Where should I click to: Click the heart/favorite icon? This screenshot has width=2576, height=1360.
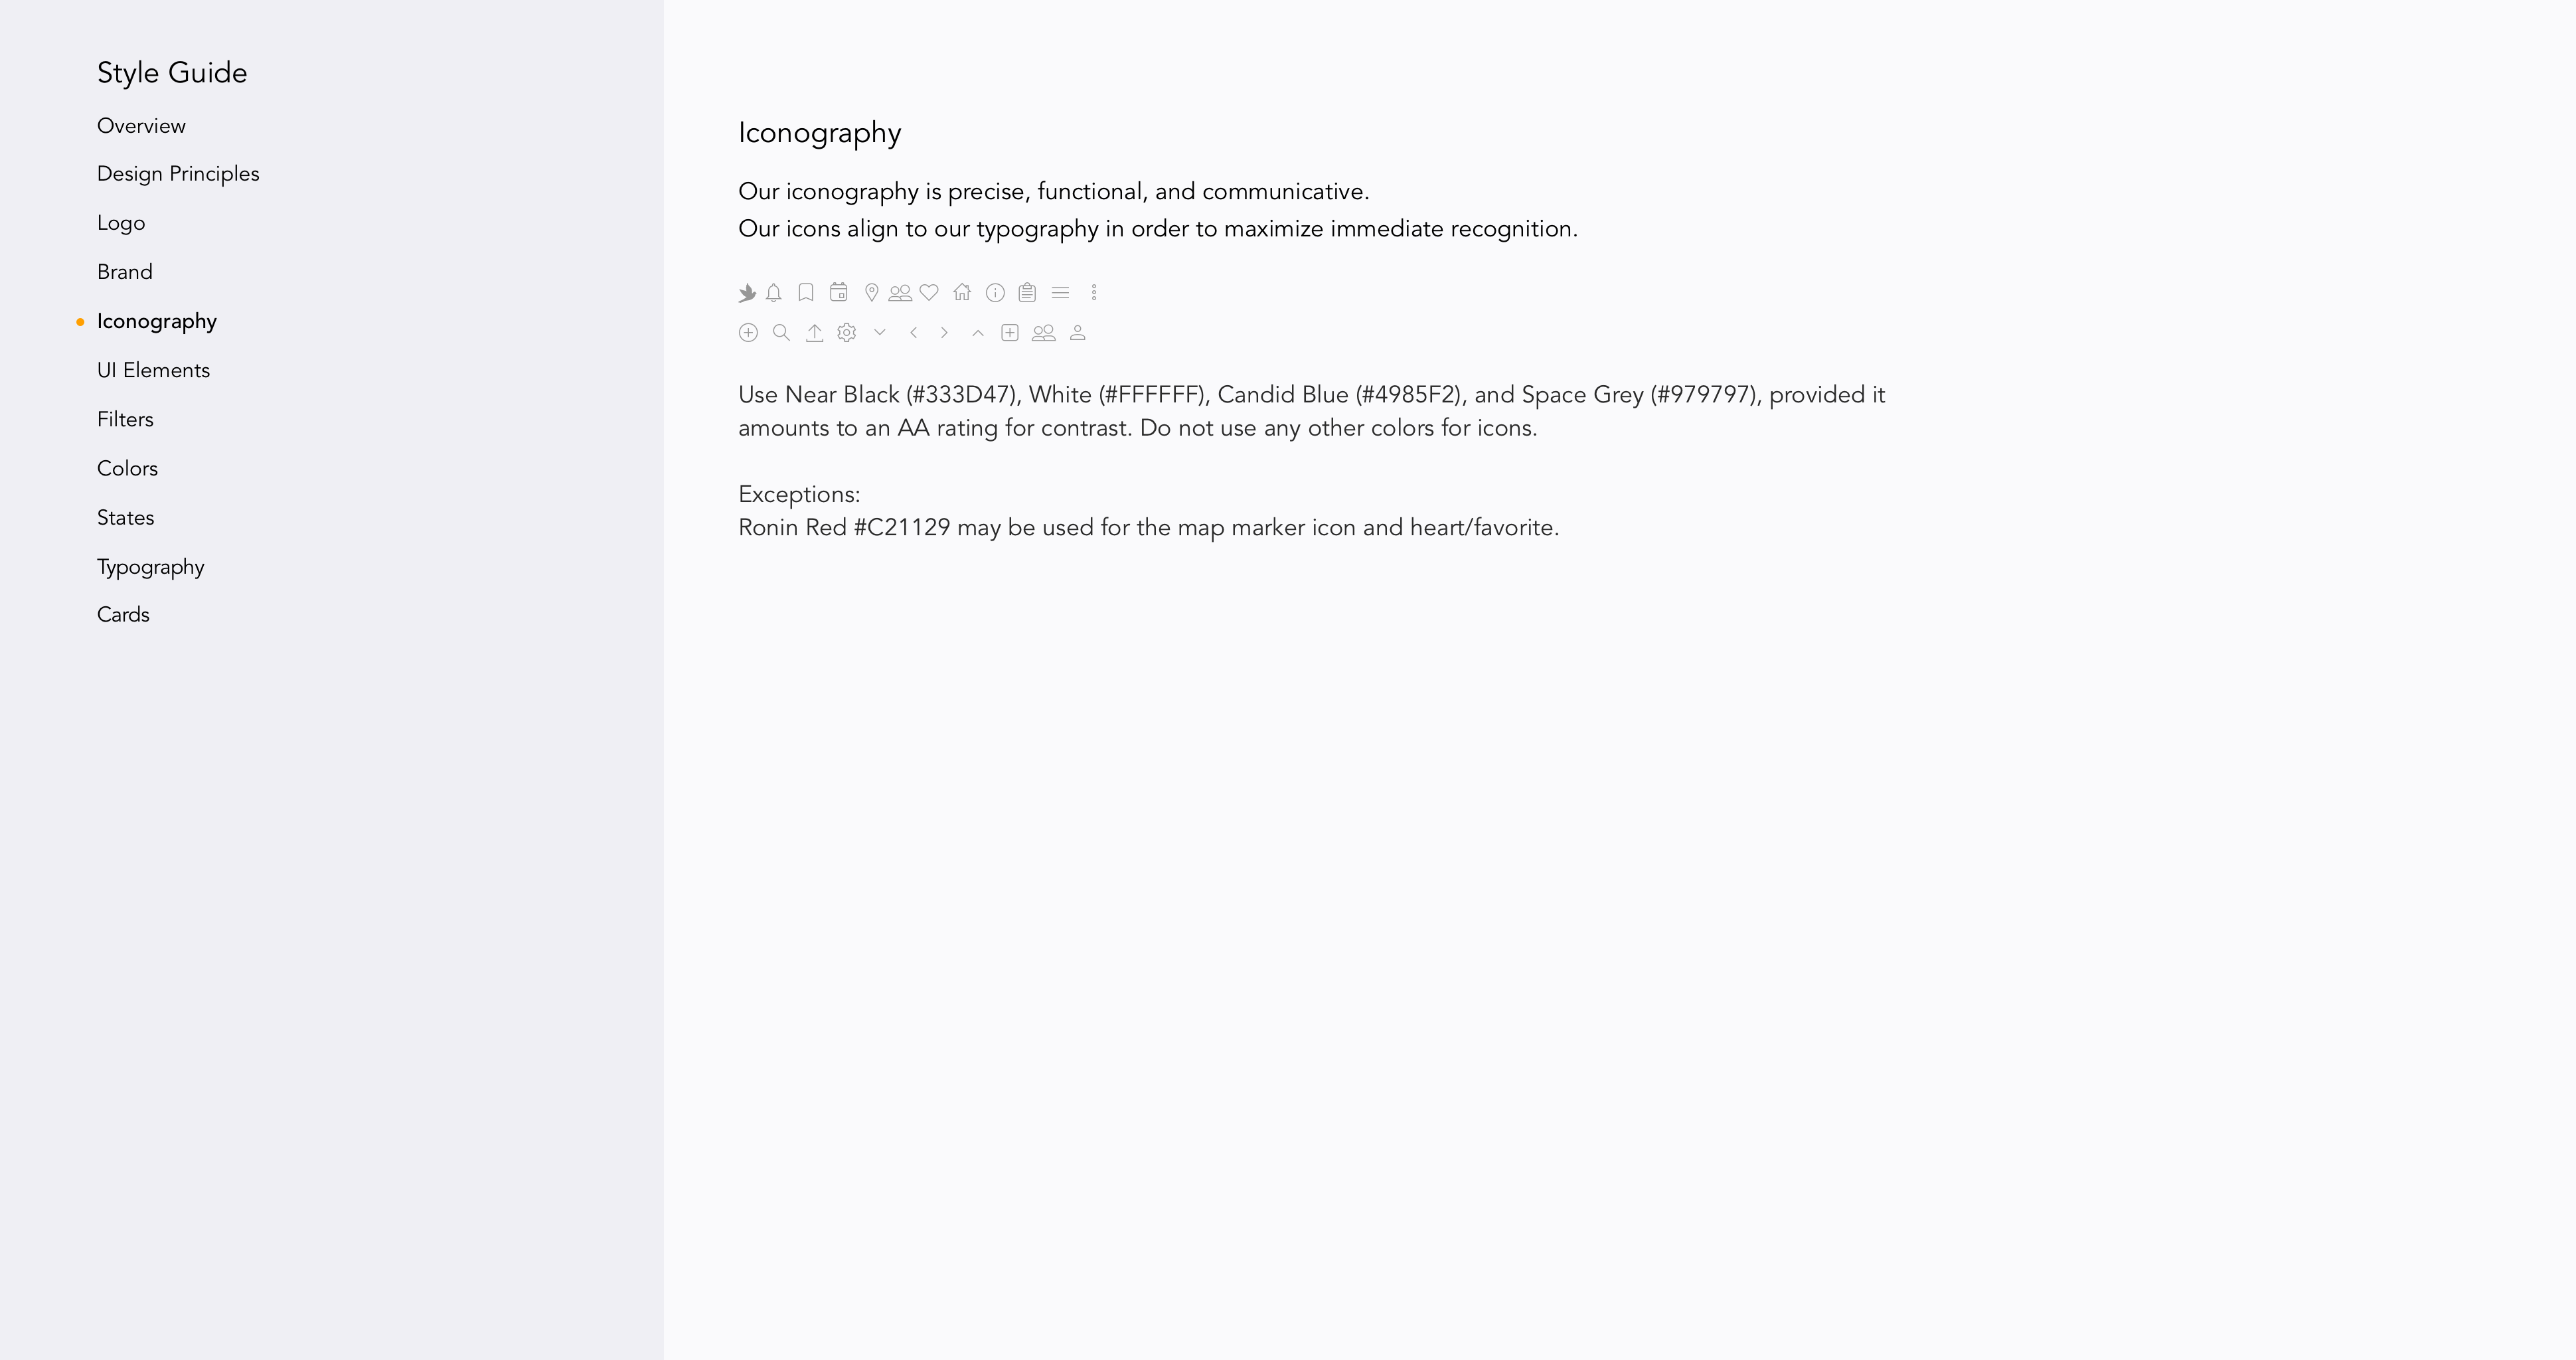[929, 292]
